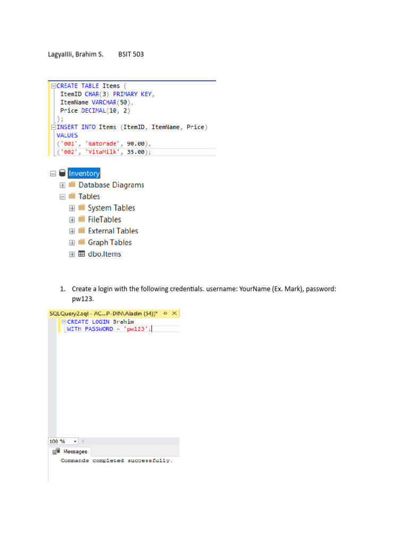Select the Tables tree label
The height and width of the screenshot is (544, 408).
89,197
